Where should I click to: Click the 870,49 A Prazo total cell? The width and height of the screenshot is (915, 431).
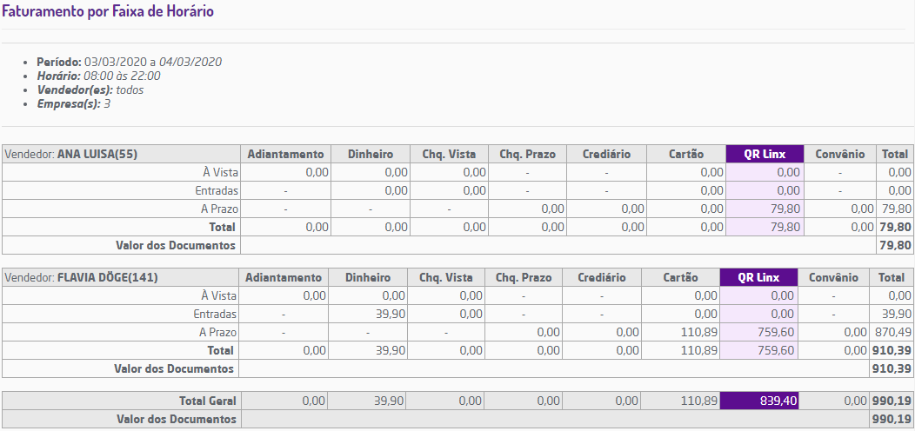pos(892,332)
